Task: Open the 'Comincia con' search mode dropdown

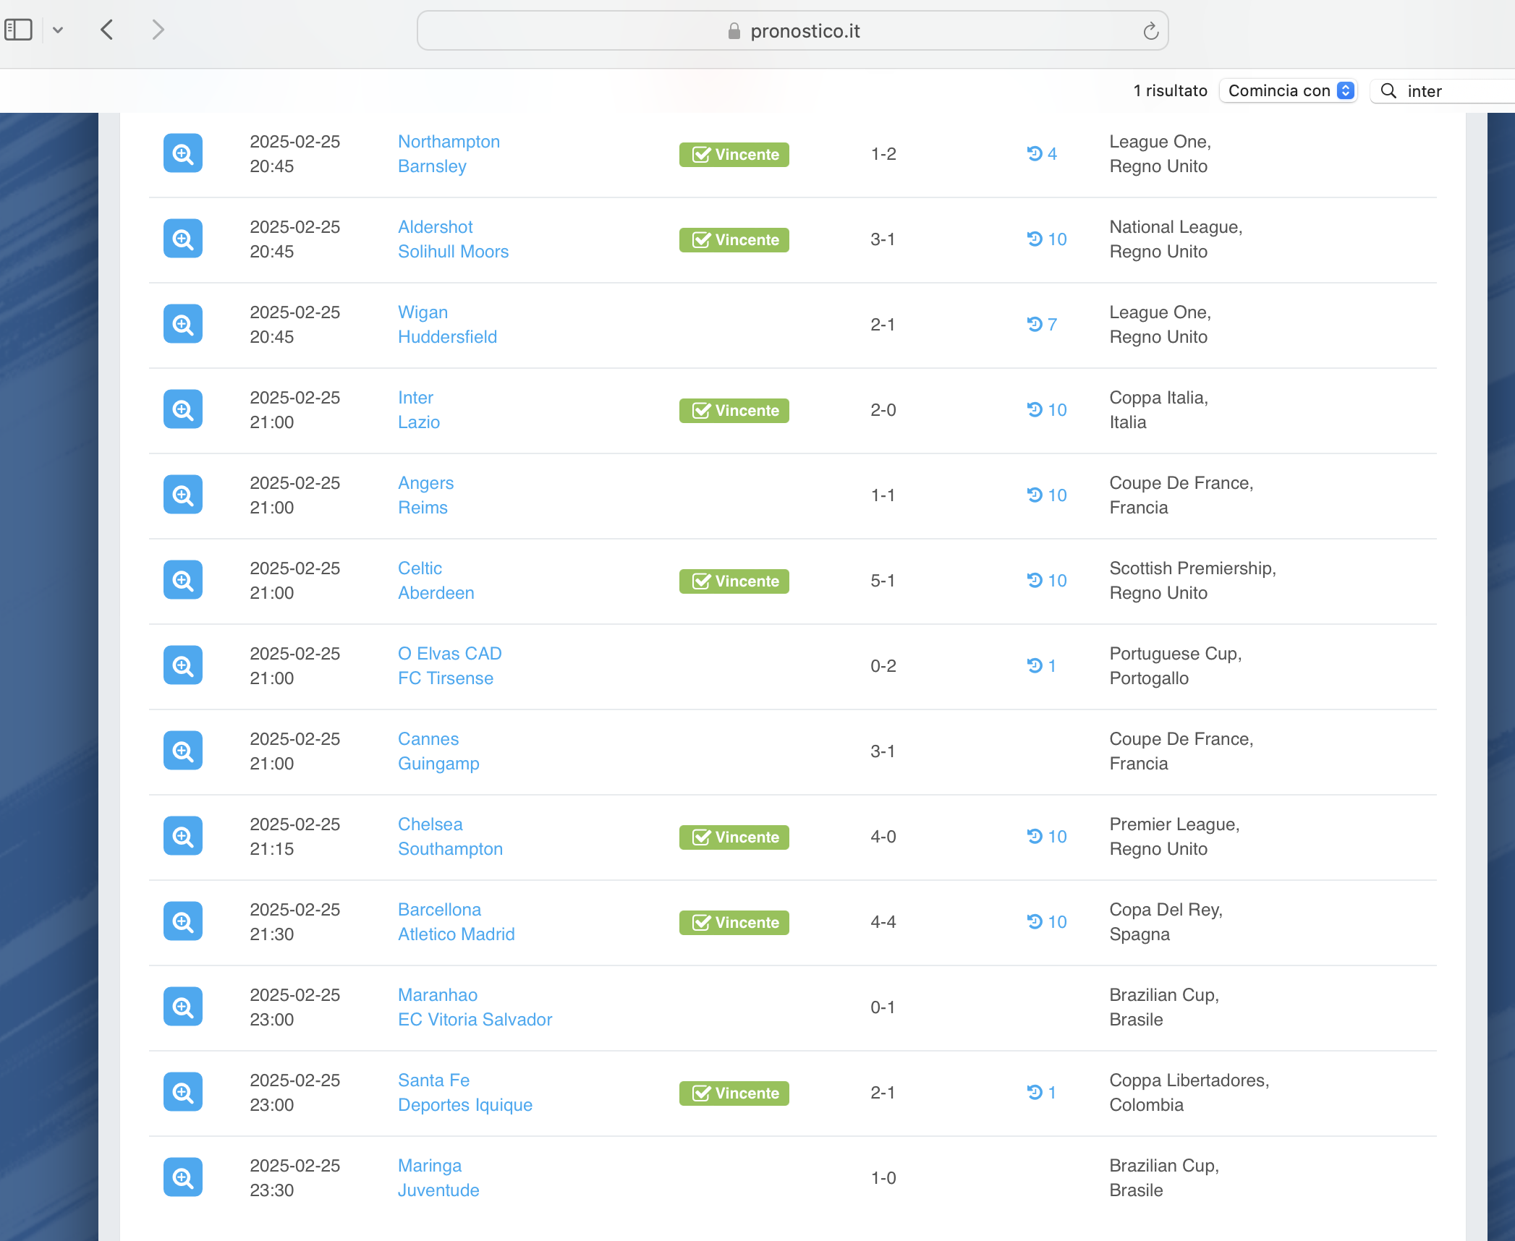Action: tap(1289, 90)
